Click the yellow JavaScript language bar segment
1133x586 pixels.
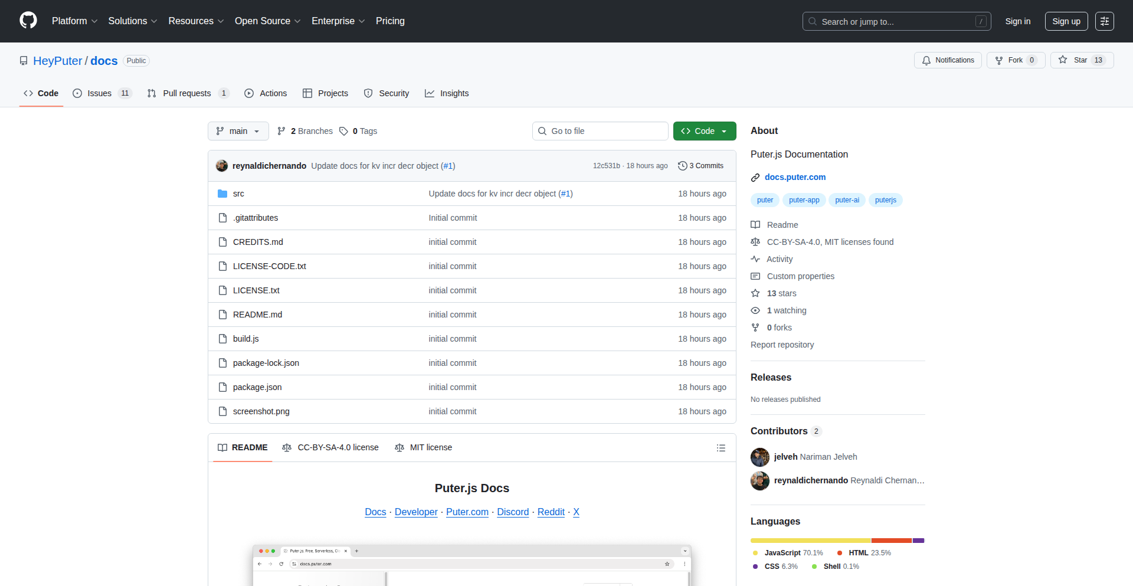(x=810, y=541)
